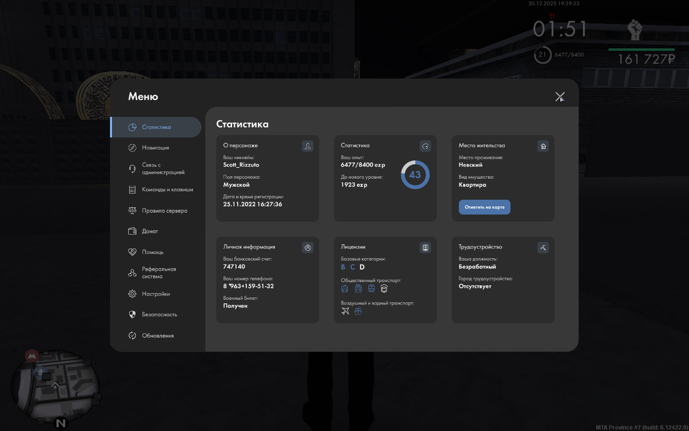Click the trolleybus license icon

click(344, 289)
